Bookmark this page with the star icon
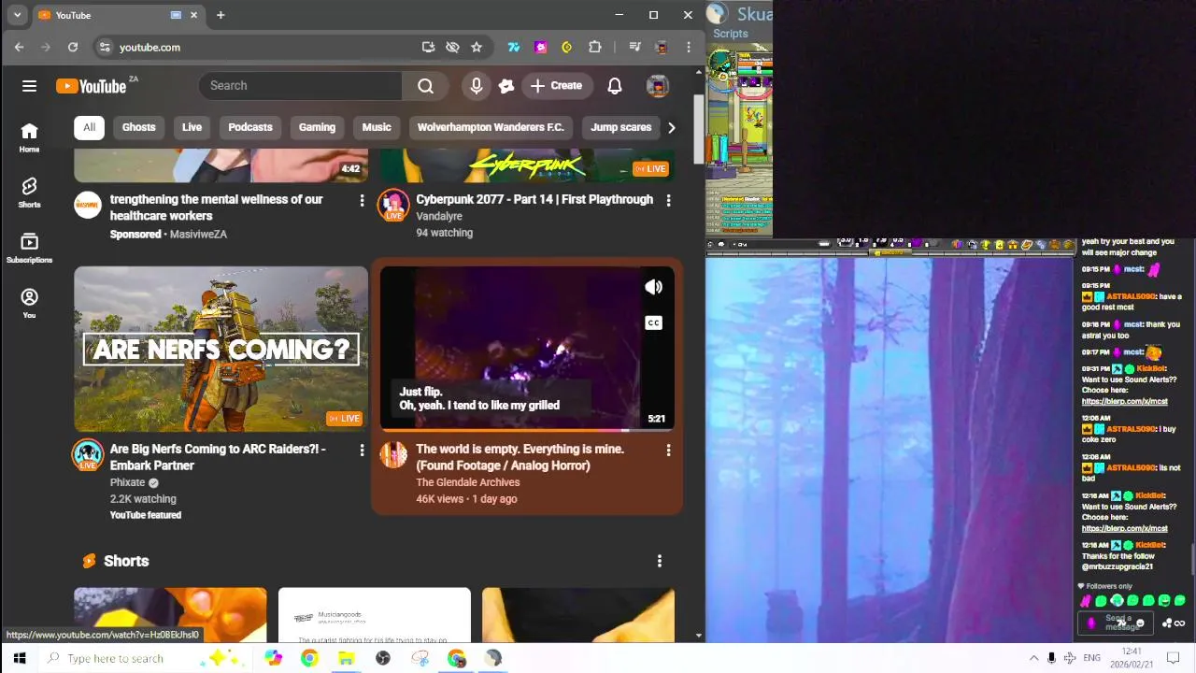The image size is (1196, 673). 477,47
